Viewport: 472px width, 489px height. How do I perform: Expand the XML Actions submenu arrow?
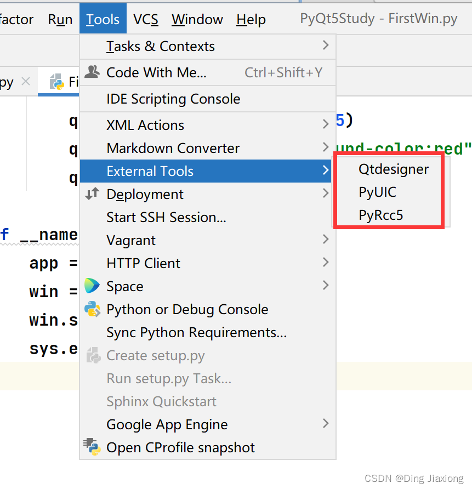tap(326, 124)
